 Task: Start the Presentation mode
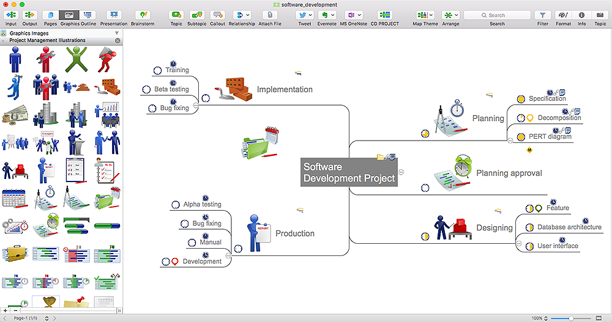point(114,15)
